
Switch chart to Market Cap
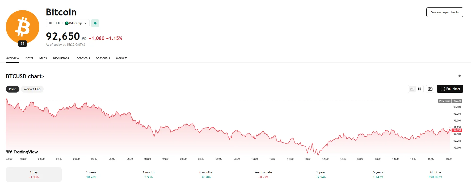click(x=32, y=89)
